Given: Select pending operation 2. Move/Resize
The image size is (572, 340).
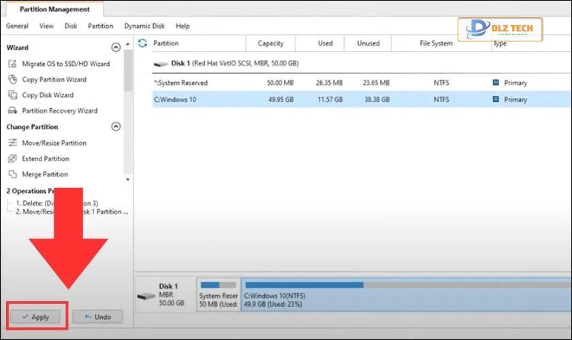Looking at the screenshot, I should pyautogui.click(x=72, y=211).
